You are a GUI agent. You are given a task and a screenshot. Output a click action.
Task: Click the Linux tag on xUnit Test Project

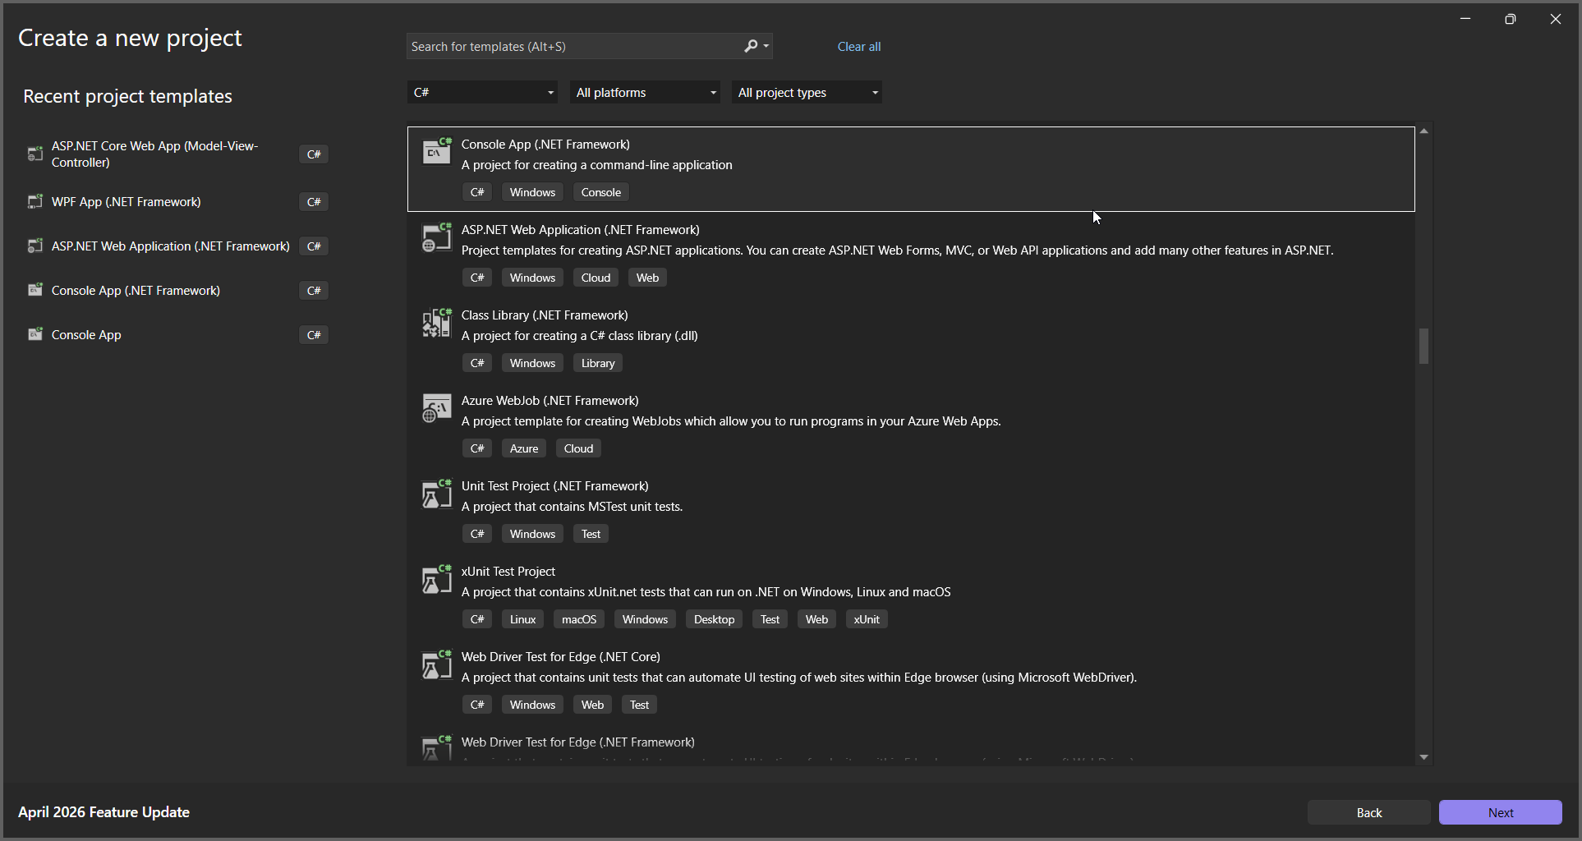(522, 619)
